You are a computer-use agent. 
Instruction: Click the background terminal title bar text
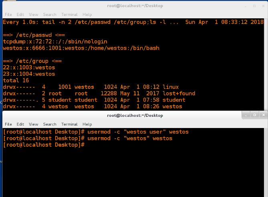coord(135,6)
